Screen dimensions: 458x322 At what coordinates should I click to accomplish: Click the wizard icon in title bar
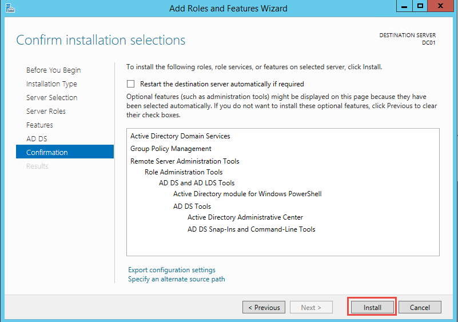pyautogui.click(x=10, y=8)
